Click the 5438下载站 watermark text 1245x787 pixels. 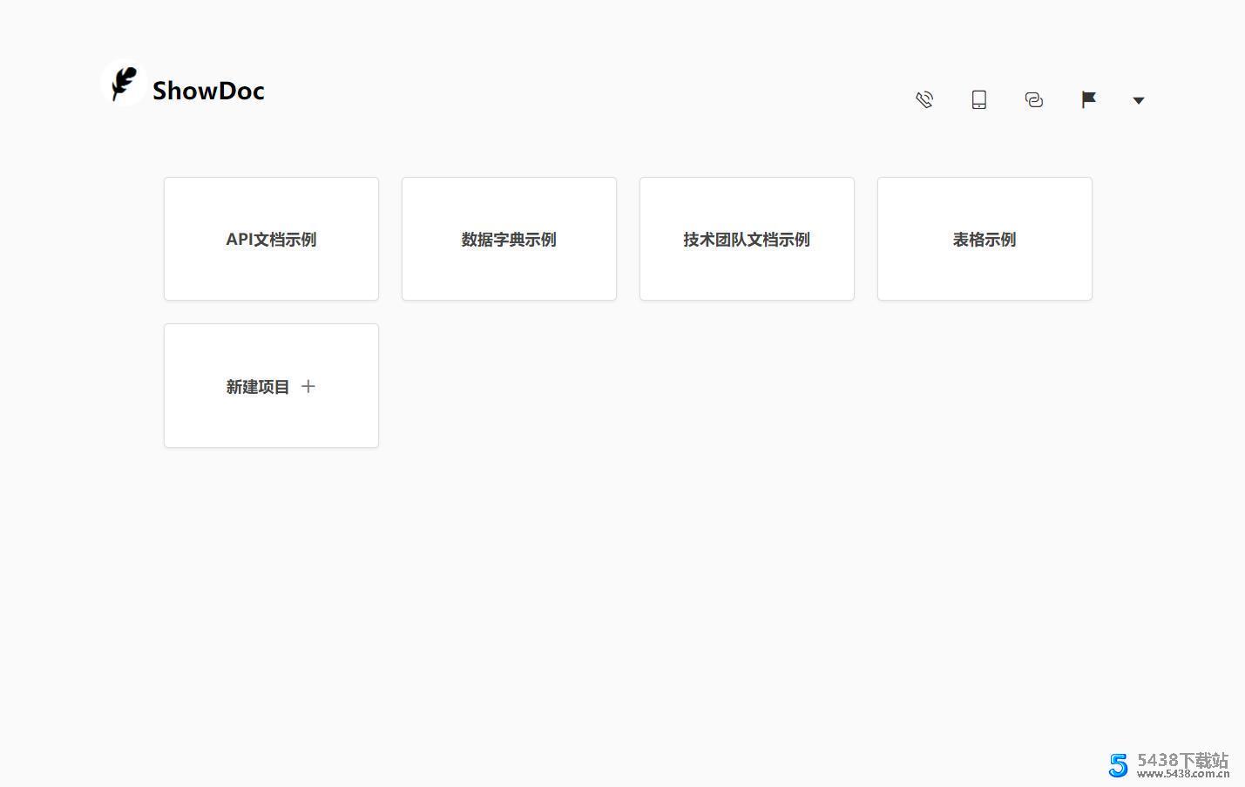click(x=1182, y=760)
